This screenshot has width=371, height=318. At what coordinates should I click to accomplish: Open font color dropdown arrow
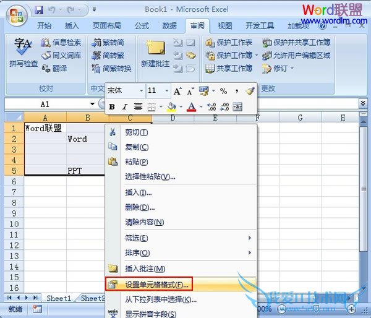(201, 107)
